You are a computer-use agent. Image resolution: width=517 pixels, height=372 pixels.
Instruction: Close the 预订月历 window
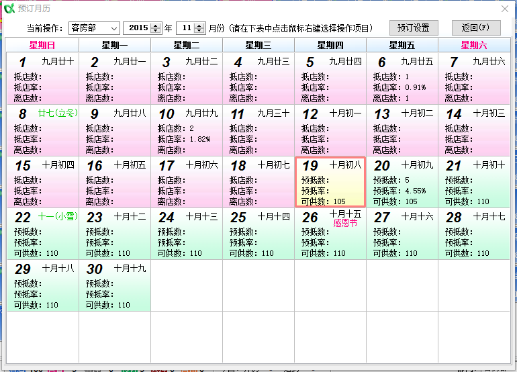[504, 9]
